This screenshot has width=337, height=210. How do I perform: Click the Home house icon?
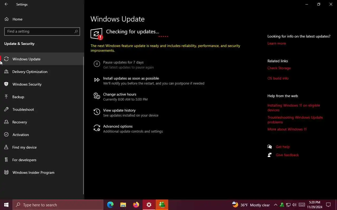(x=7, y=19)
